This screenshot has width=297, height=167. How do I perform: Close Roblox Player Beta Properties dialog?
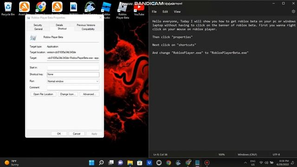pyautogui.click(x=101, y=18)
